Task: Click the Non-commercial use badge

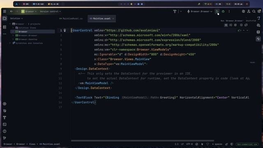Action: (x=247, y=144)
